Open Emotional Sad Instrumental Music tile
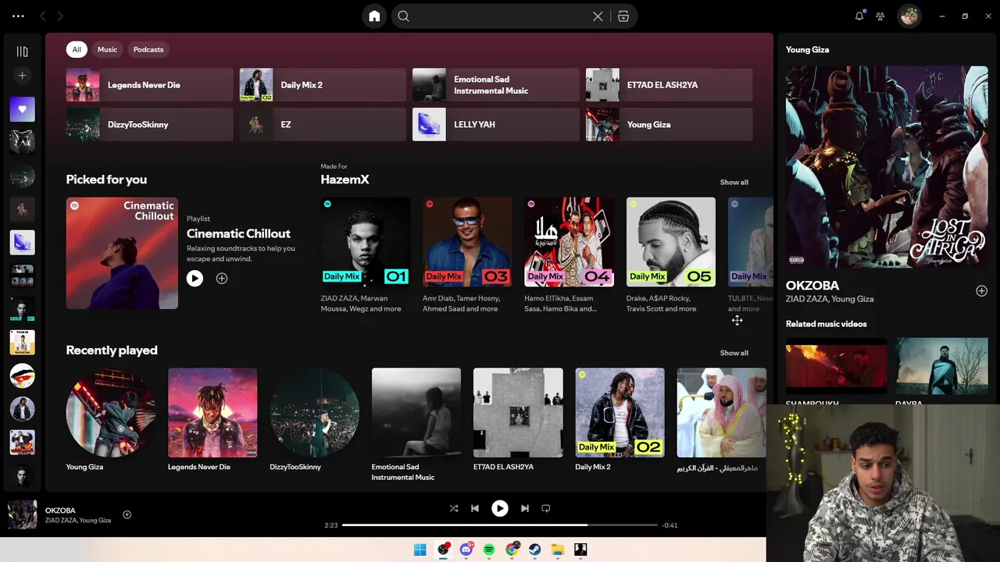The height and width of the screenshot is (562, 1000). pos(496,85)
